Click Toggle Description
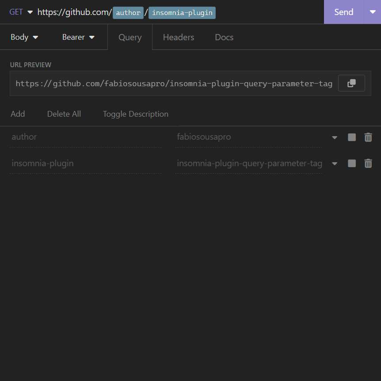Image resolution: width=381 pixels, height=381 pixels. tap(135, 114)
